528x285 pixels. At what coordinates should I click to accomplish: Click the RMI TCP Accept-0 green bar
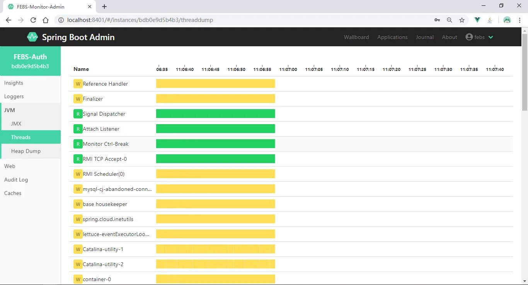pos(215,159)
